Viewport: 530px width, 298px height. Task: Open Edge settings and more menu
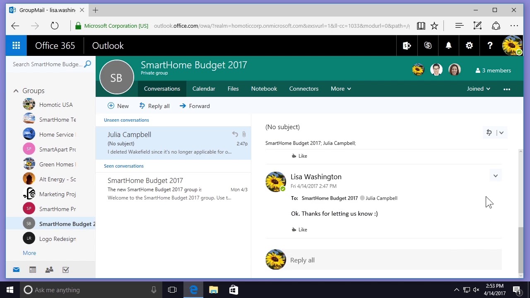[514, 26]
